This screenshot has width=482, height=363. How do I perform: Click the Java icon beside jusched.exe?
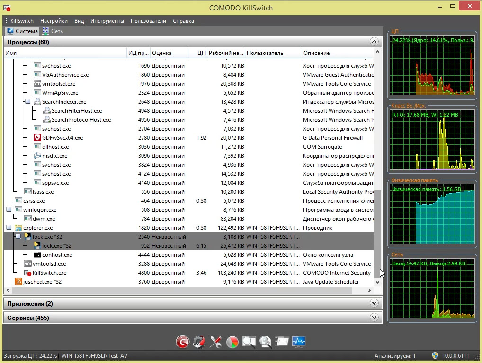[18, 282]
